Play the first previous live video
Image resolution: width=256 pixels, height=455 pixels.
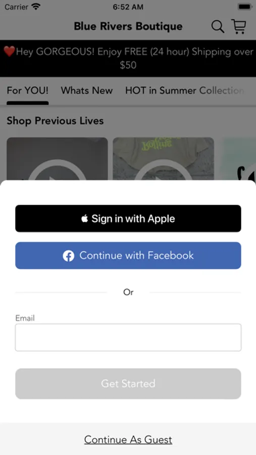(57, 159)
